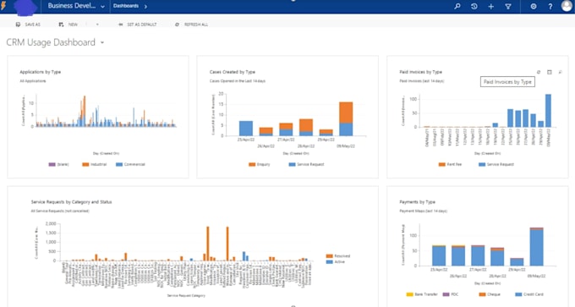Open the settings gear icon
Screen dimensions: 575x307
tap(534, 6)
